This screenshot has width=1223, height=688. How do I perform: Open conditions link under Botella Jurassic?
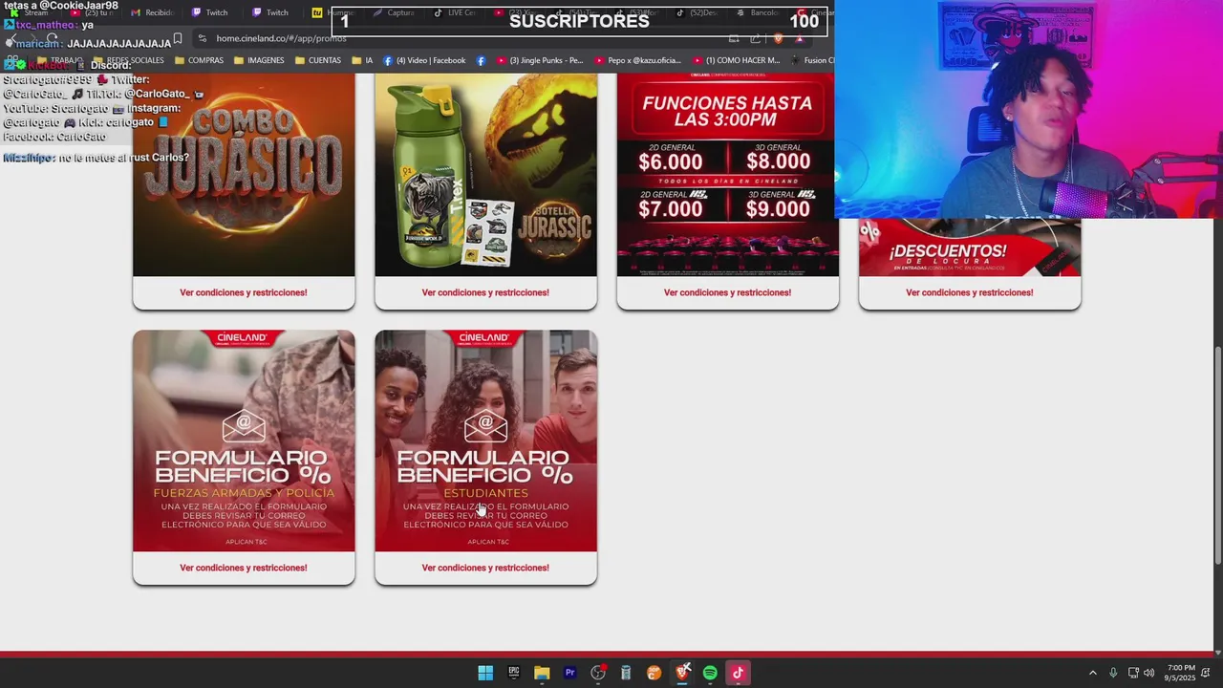pos(485,292)
